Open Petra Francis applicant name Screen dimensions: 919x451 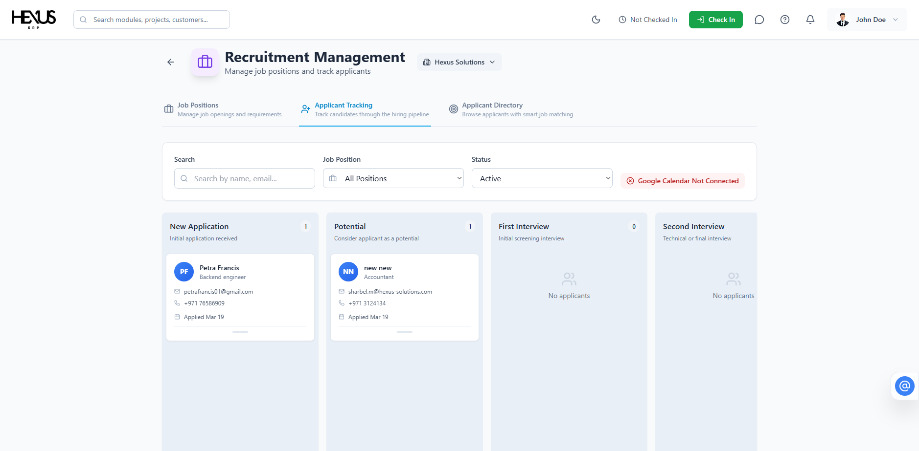point(219,268)
